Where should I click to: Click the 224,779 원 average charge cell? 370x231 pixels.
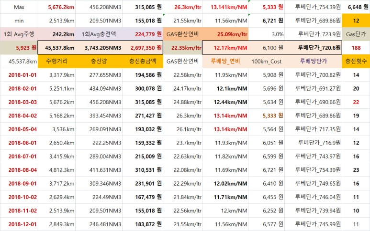click(x=143, y=34)
